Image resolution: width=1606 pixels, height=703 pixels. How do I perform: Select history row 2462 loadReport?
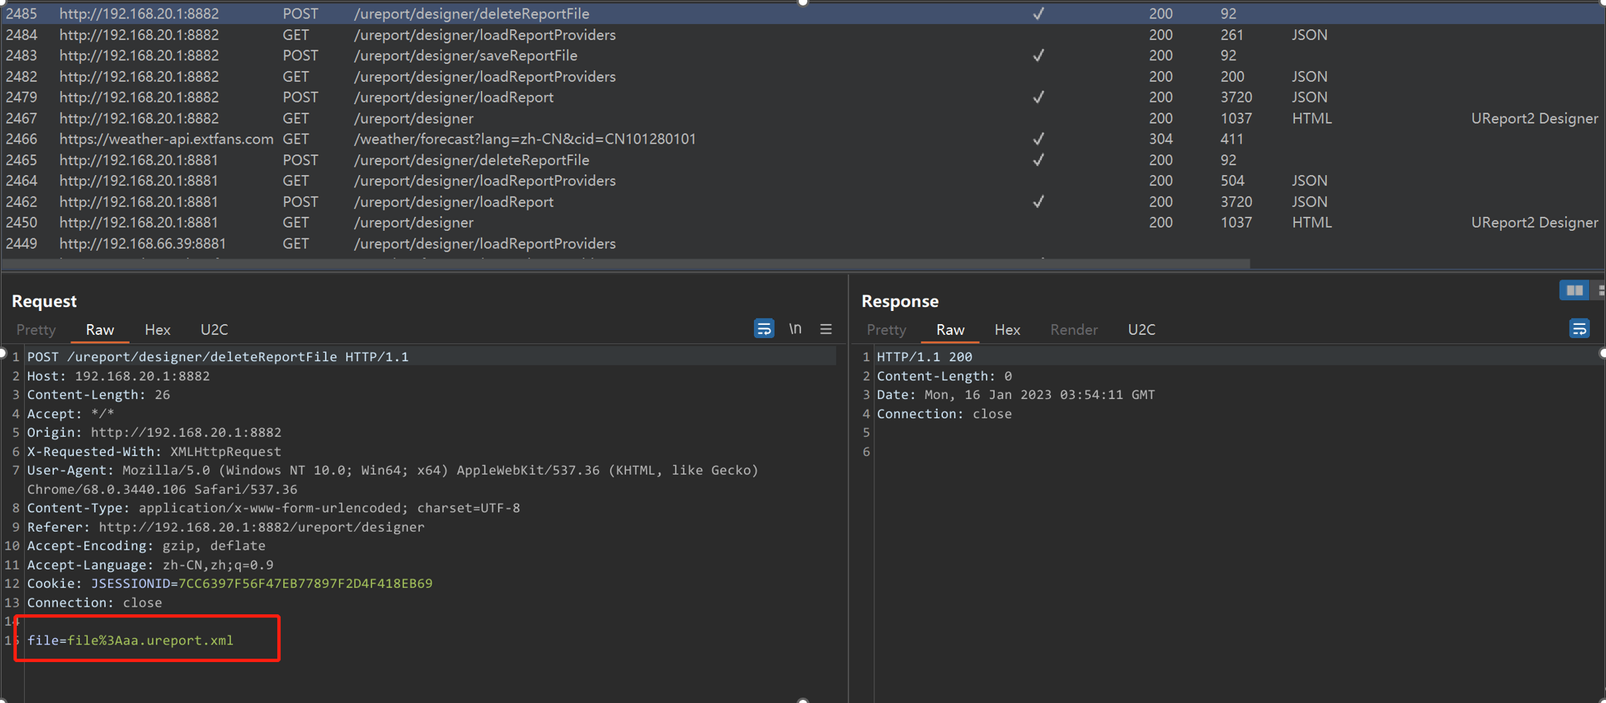click(803, 201)
